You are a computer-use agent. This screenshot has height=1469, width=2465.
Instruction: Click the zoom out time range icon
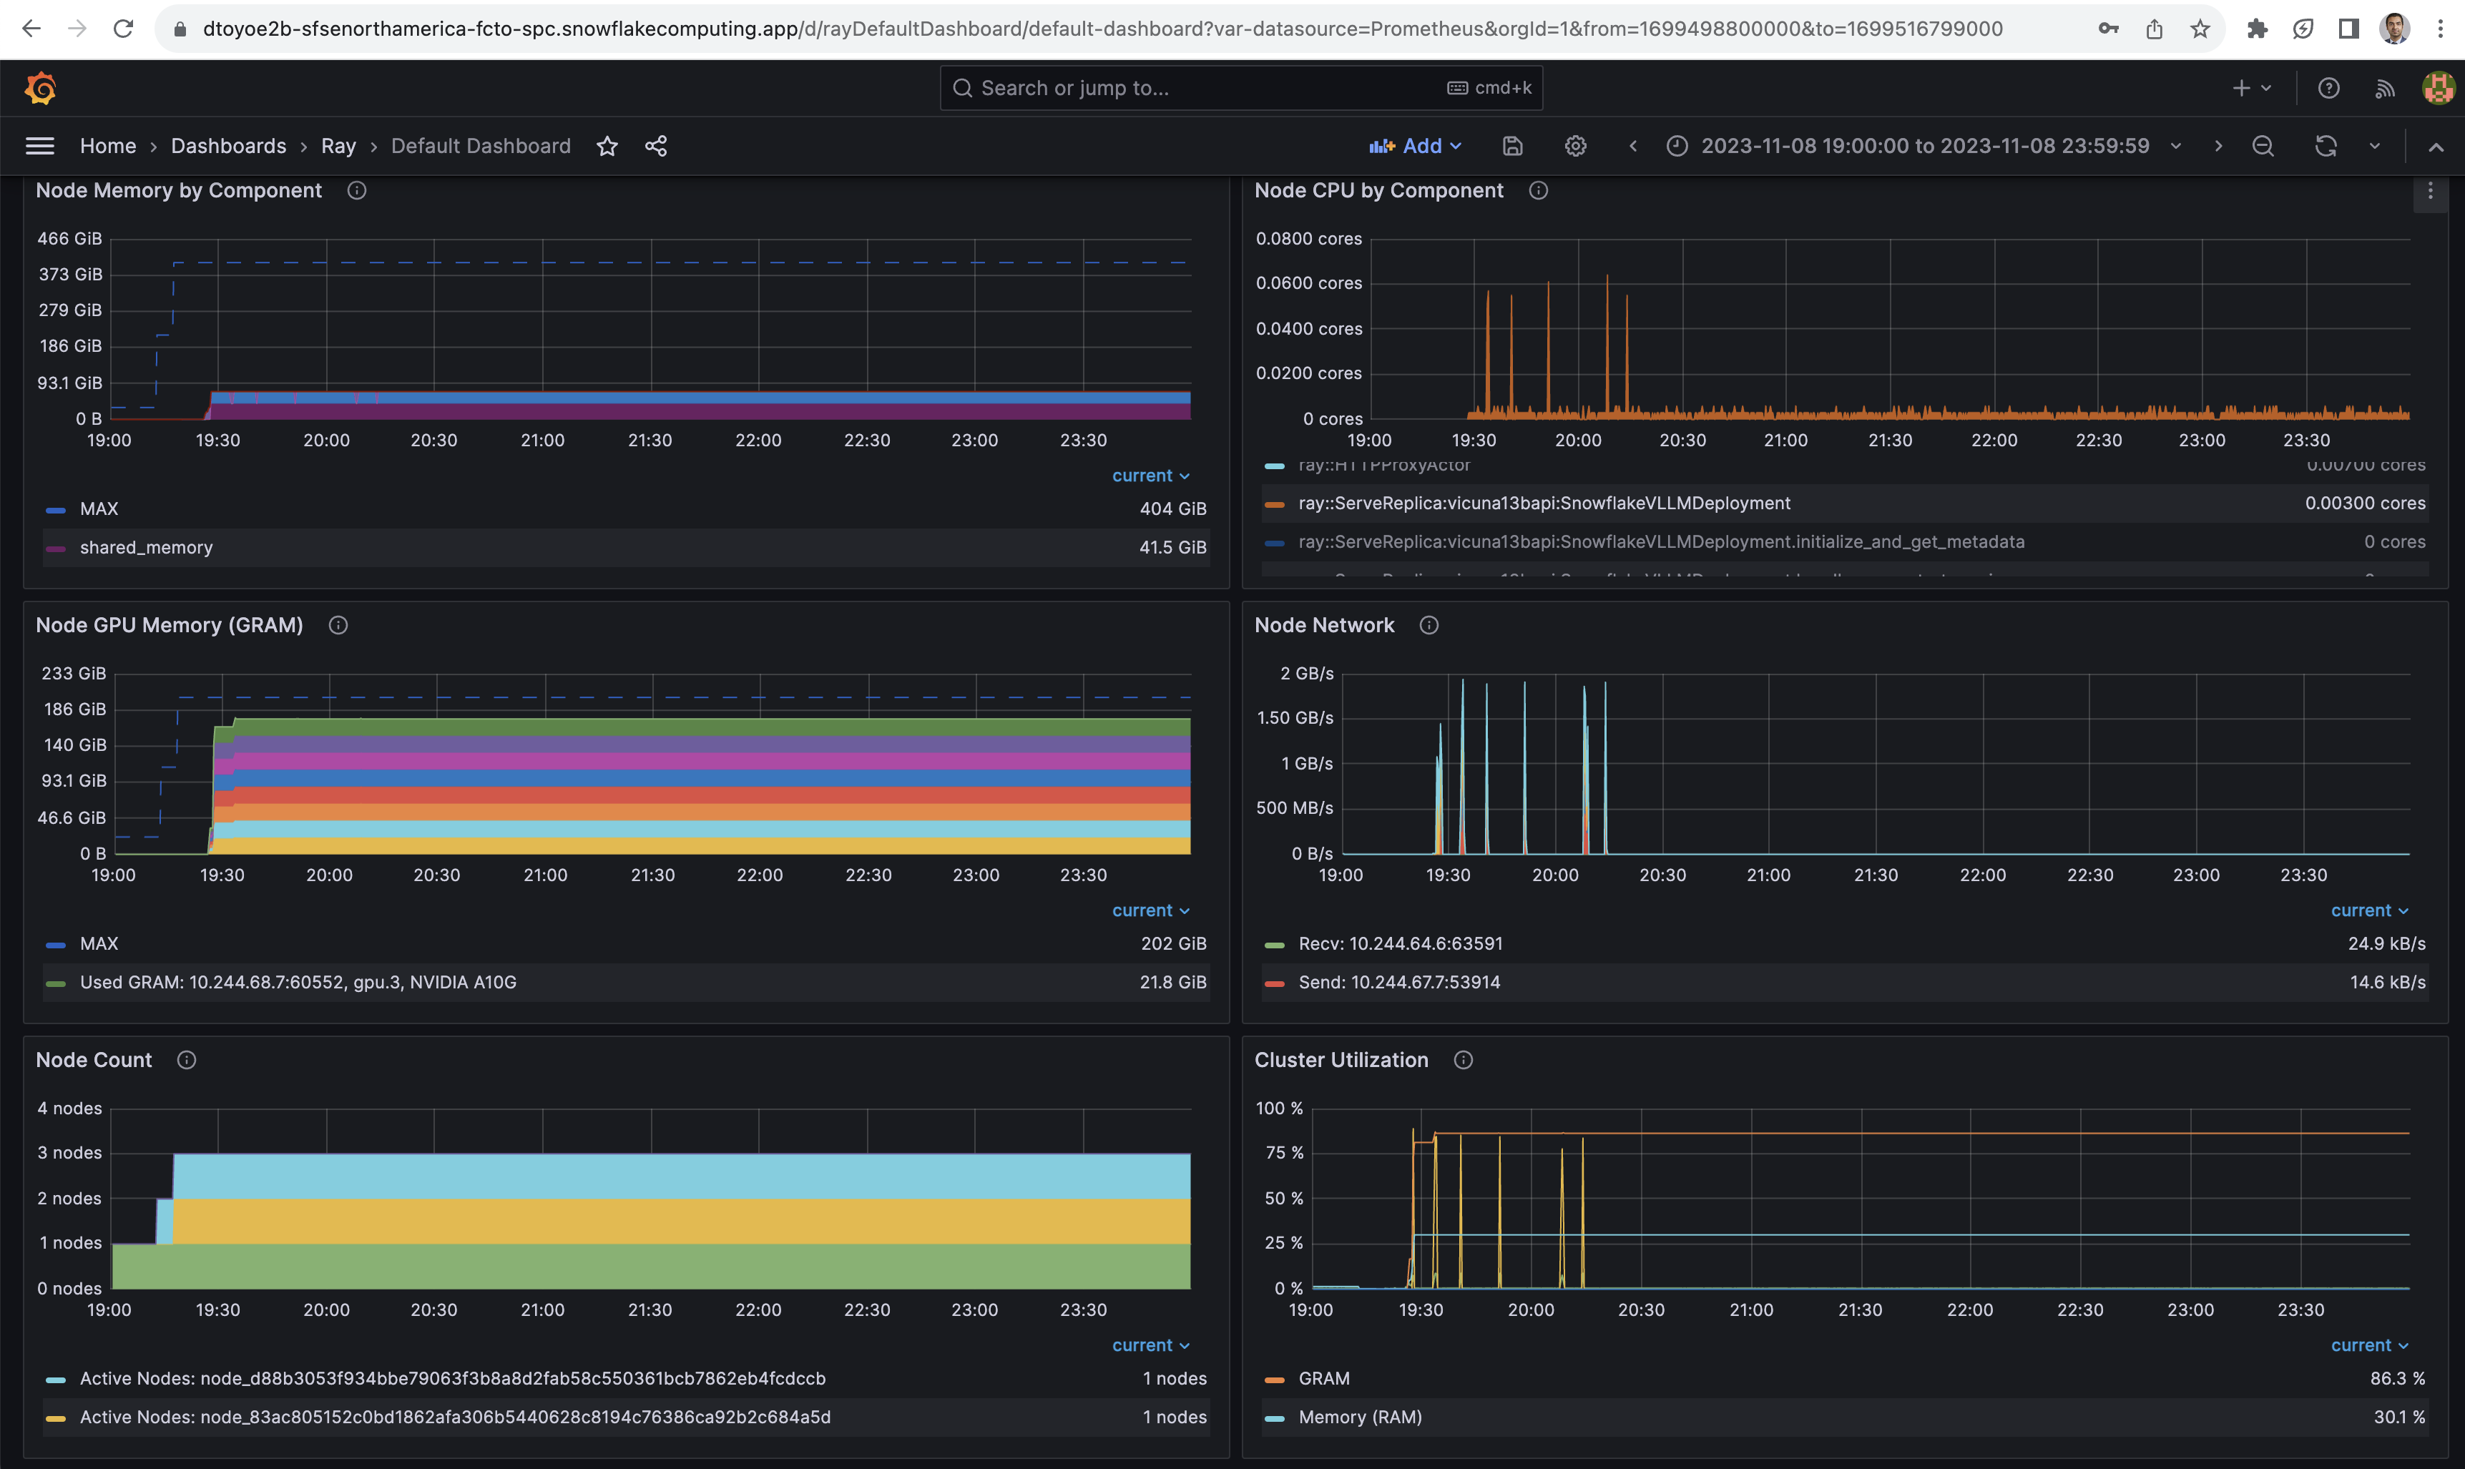click(2262, 147)
